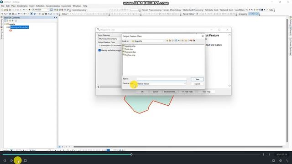Open the Editor dropdown menu
292x164 pixels.
pyautogui.click(x=65, y=14)
